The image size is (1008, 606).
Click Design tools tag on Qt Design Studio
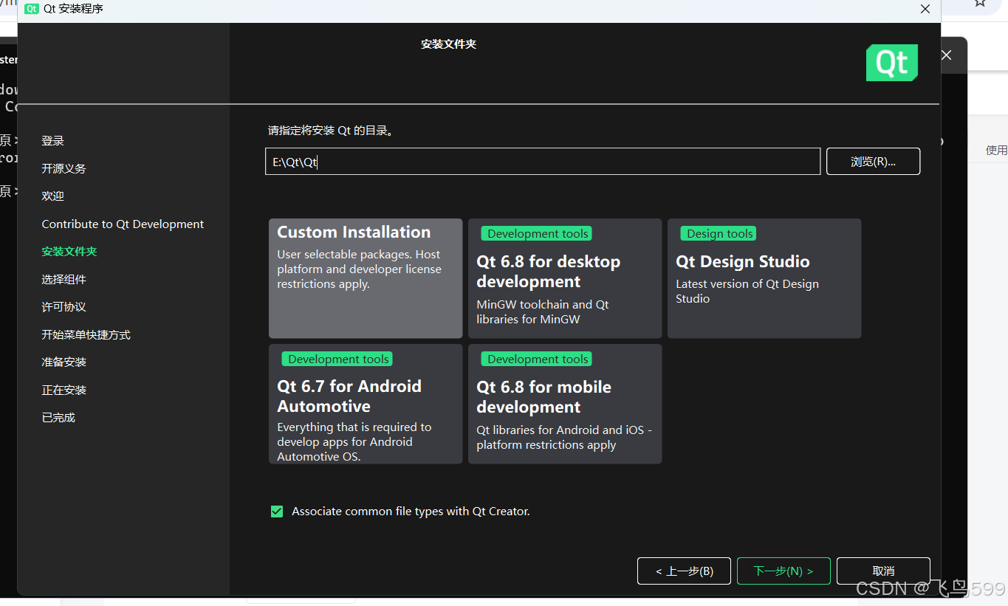tap(719, 234)
